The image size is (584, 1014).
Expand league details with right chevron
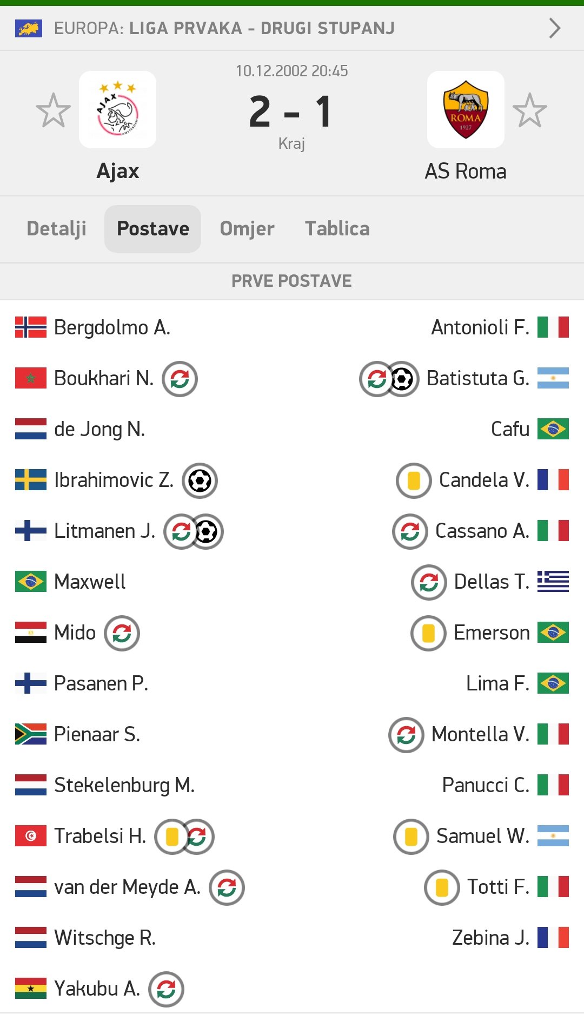[554, 28]
